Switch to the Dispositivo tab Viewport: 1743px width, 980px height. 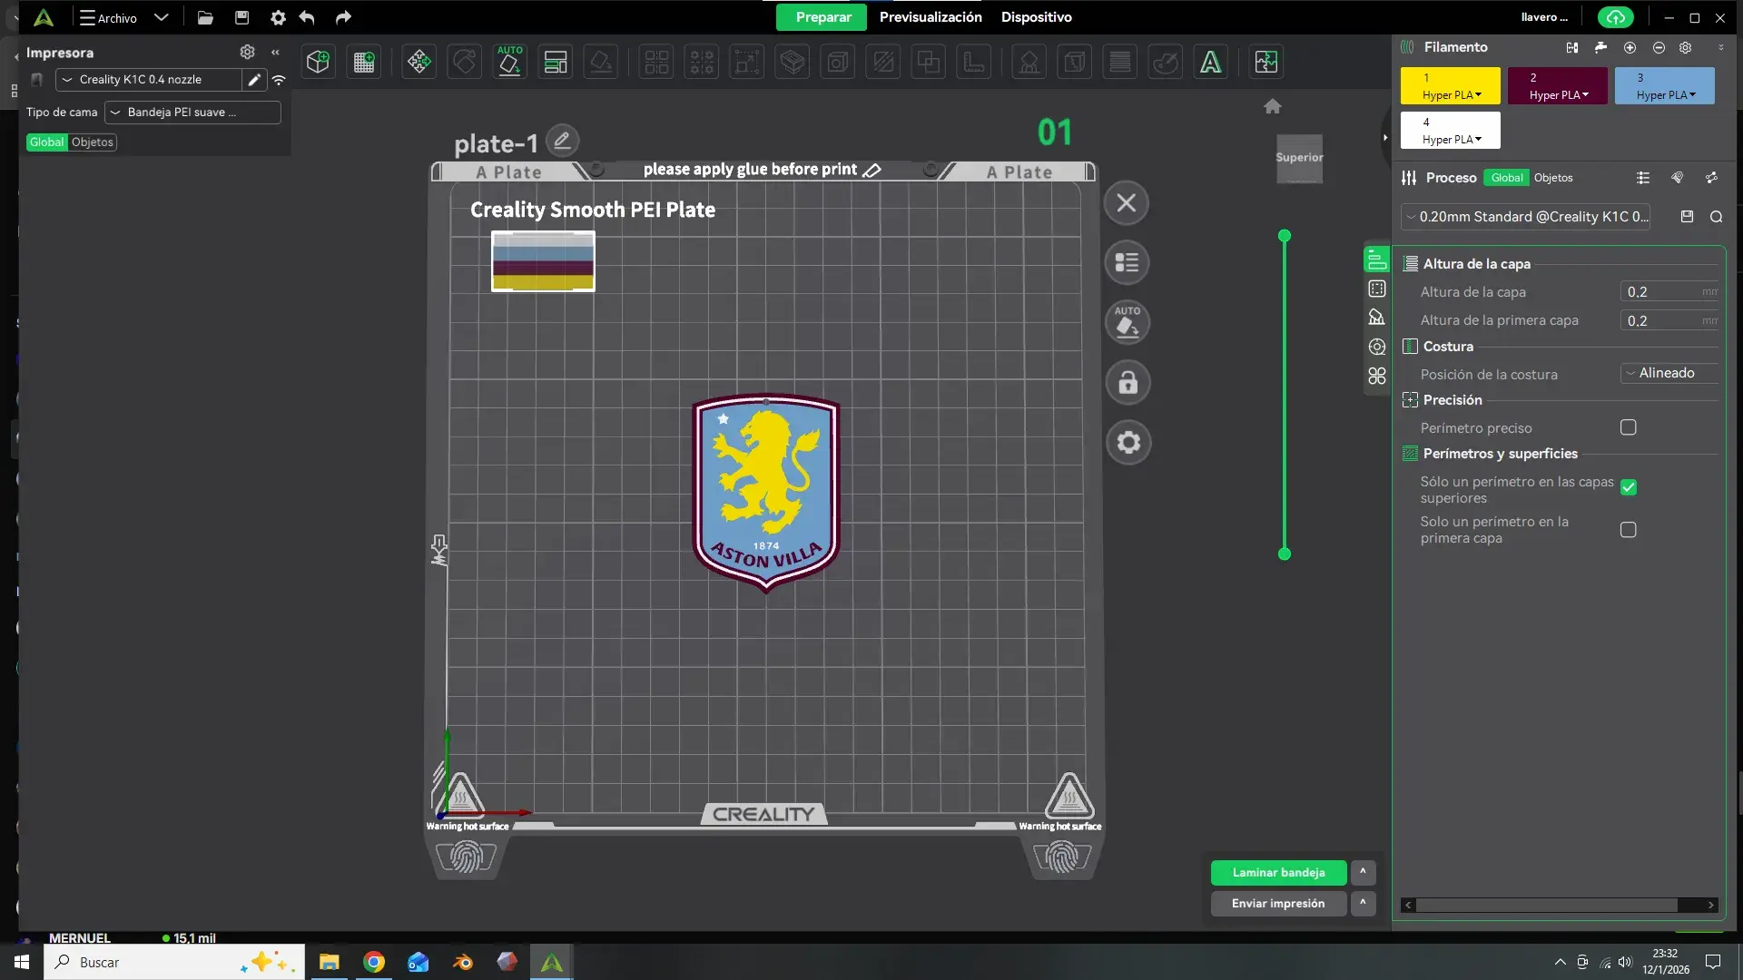[x=1036, y=17]
